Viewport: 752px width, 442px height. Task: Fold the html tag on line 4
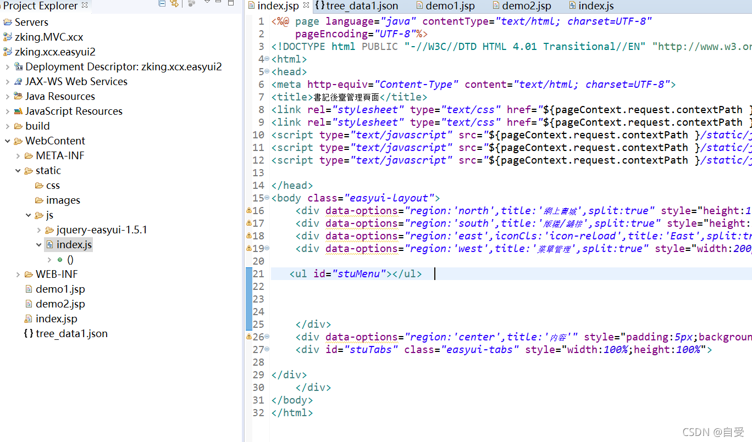[267, 59]
